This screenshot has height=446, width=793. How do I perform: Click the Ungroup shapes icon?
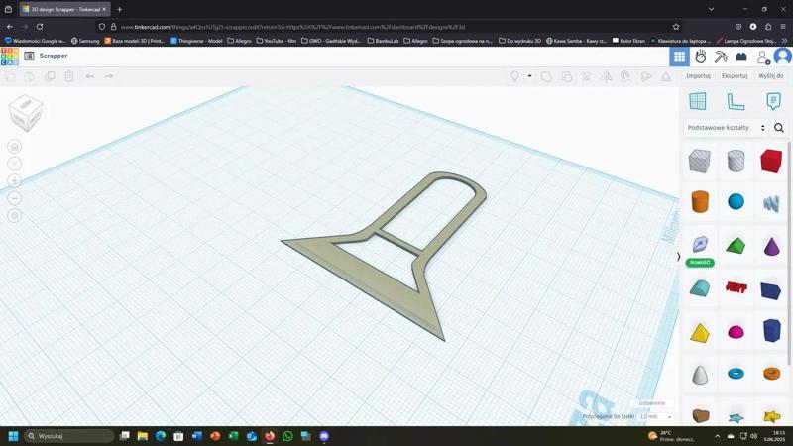pos(566,76)
